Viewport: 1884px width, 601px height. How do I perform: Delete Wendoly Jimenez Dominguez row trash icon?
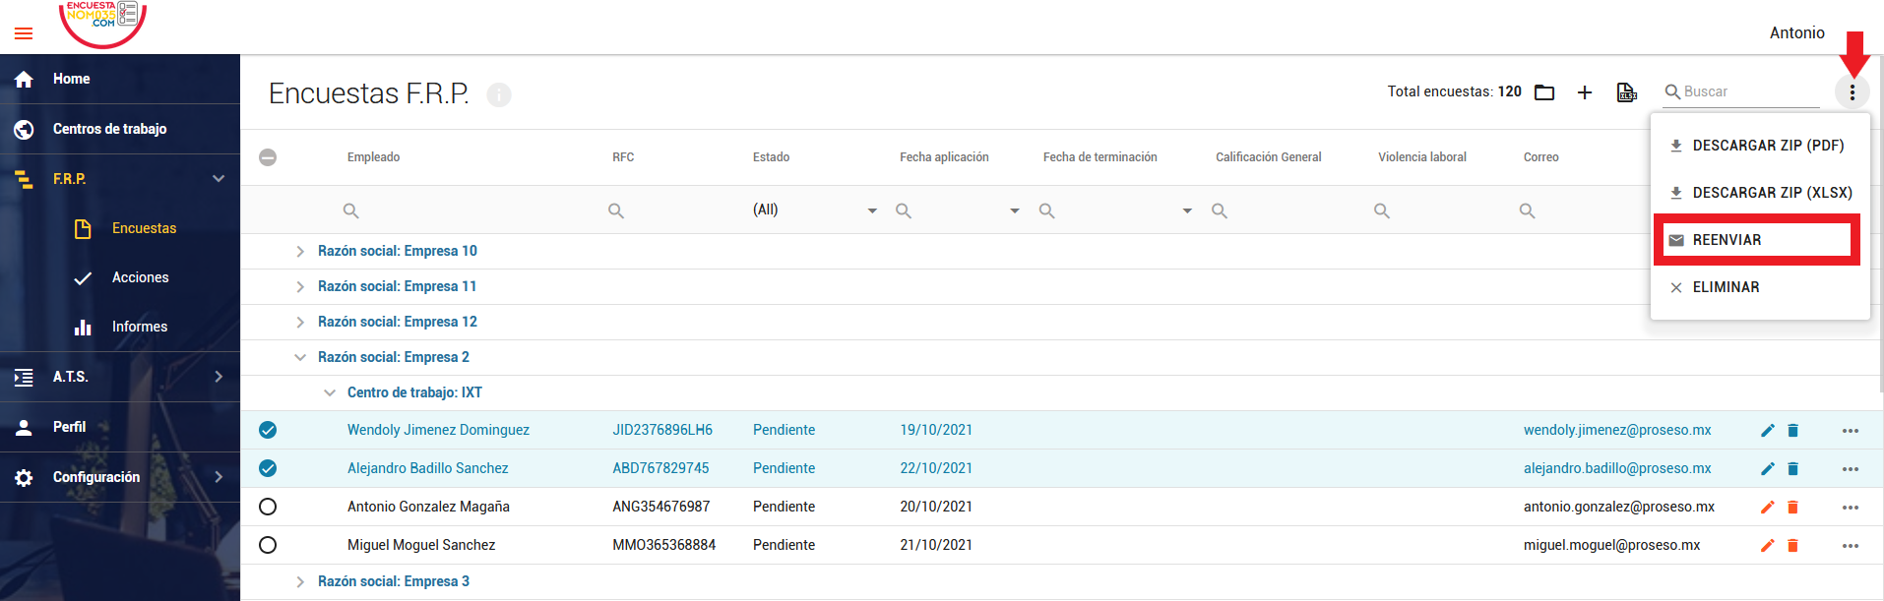tap(1792, 430)
